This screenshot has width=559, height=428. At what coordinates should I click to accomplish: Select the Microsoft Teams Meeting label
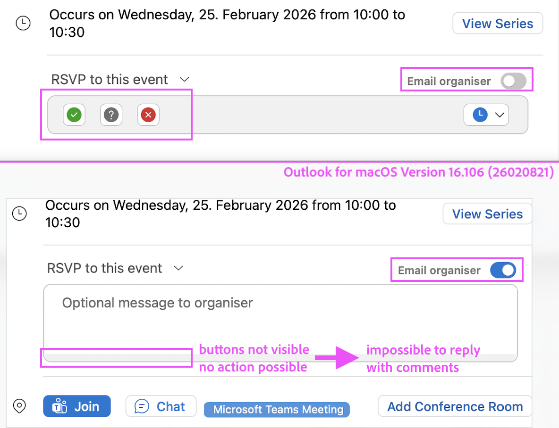(276, 409)
